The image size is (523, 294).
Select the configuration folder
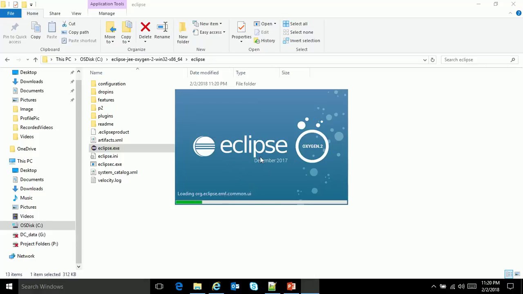pos(112,84)
